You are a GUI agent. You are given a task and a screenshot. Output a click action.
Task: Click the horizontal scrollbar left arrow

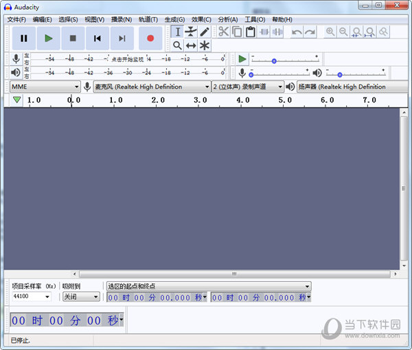[x=75, y=274]
